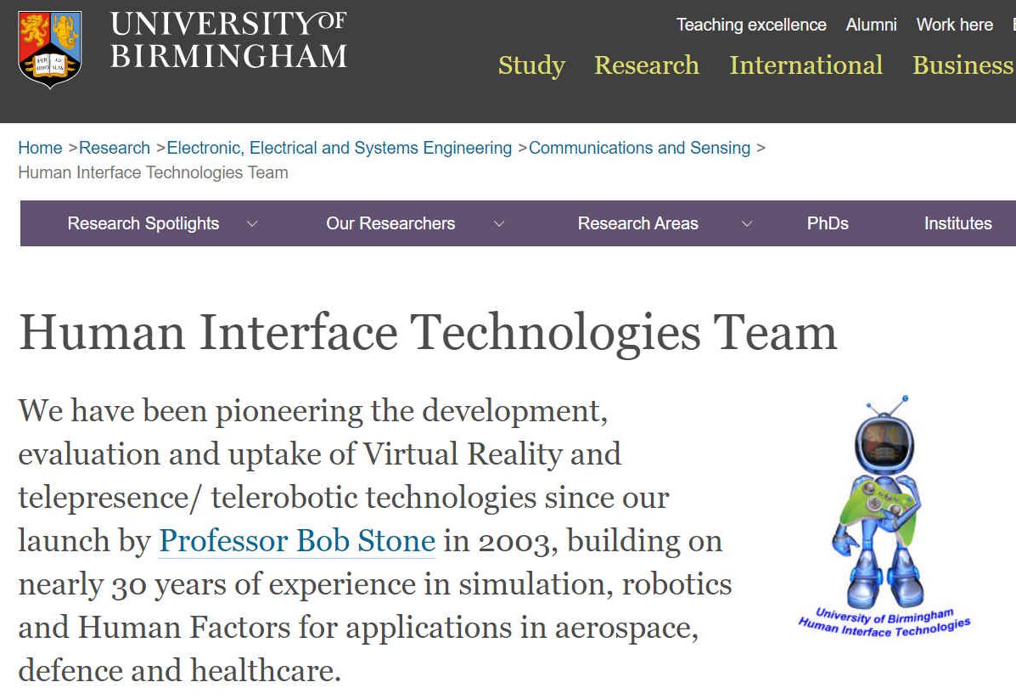Open Research Areas menu item

tap(638, 223)
